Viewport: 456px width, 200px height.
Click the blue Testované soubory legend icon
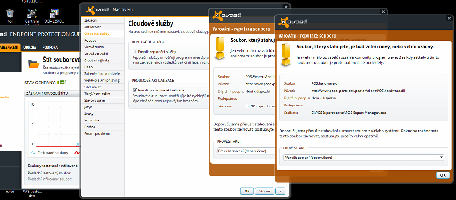pos(33,153)
